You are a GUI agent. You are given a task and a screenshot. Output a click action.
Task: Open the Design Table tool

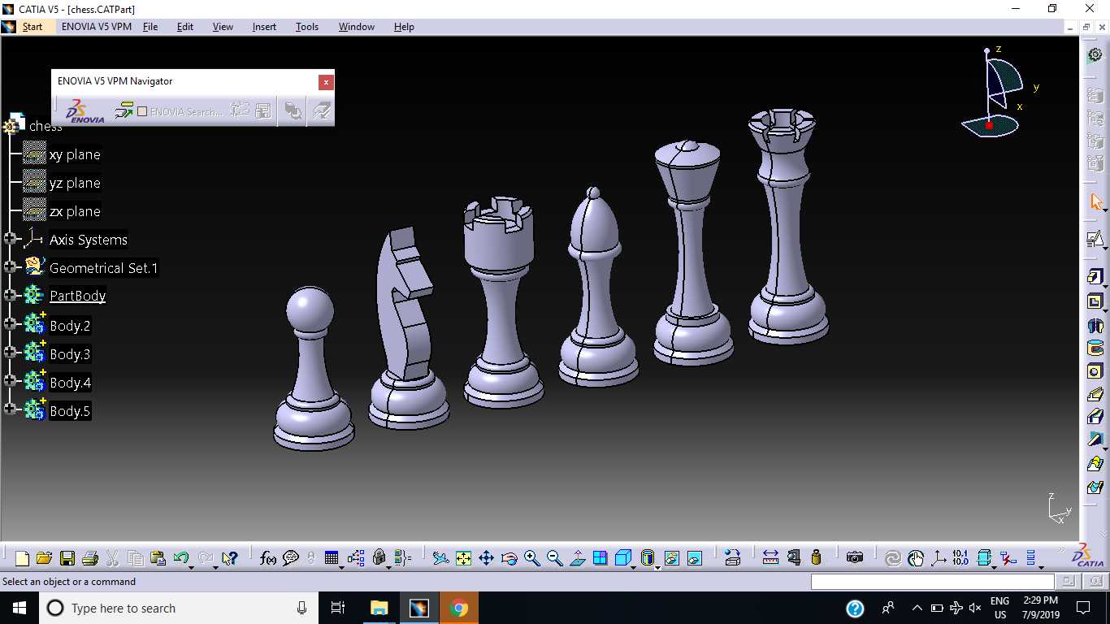(332, 558)
